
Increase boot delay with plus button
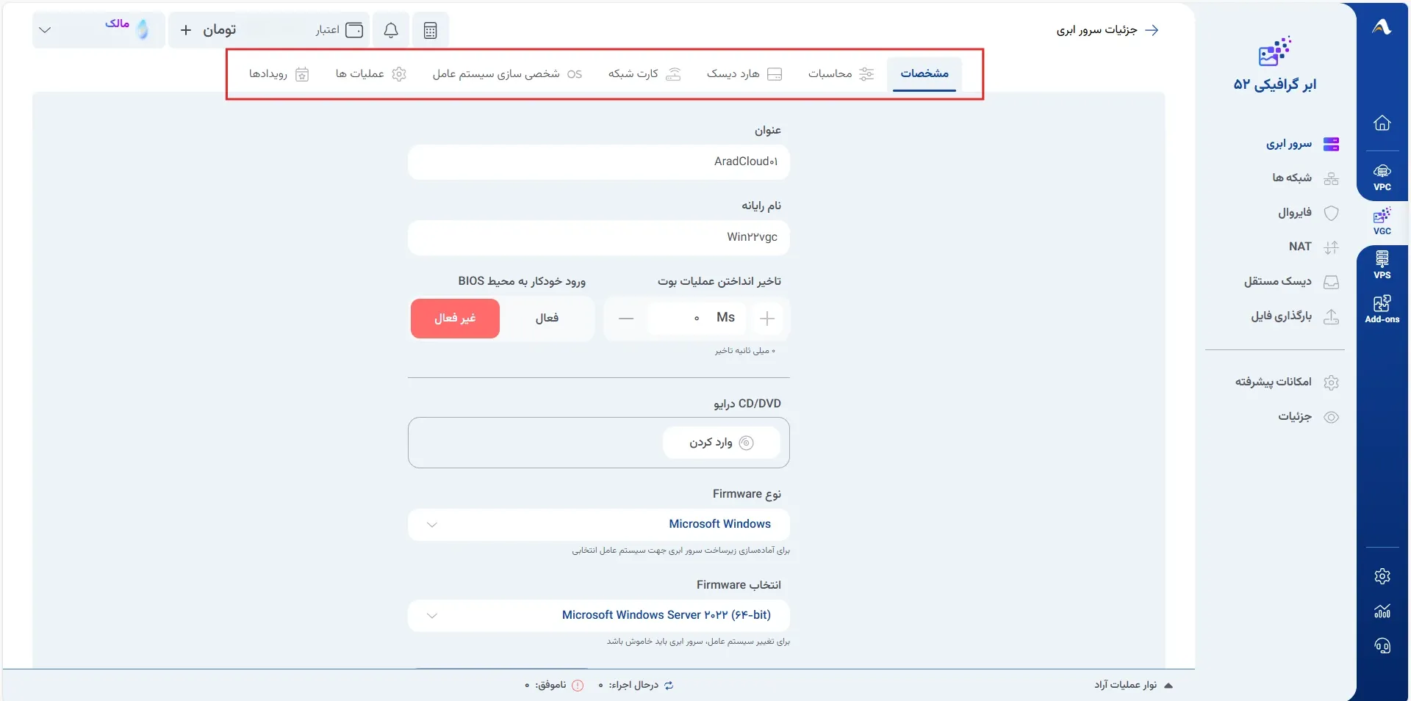click(767, 318)
